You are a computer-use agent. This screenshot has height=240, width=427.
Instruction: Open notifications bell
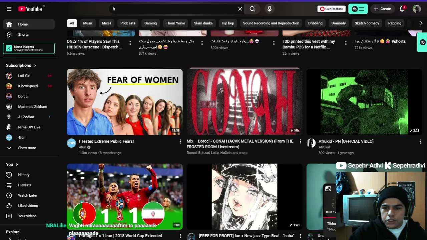click(x=402, y=9)
